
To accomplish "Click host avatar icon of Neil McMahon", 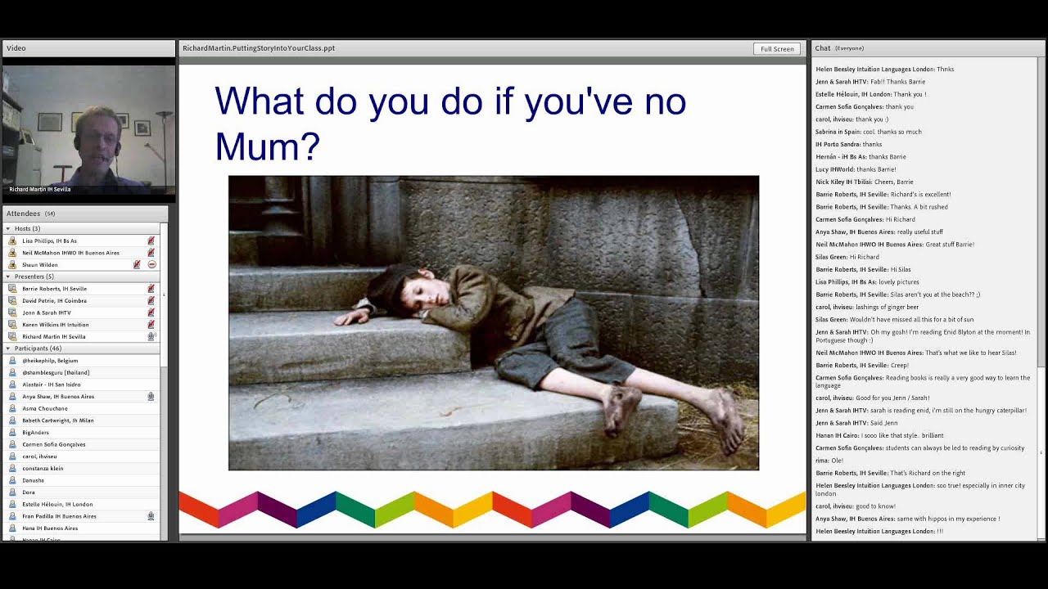I will click(x=12, y=253).
